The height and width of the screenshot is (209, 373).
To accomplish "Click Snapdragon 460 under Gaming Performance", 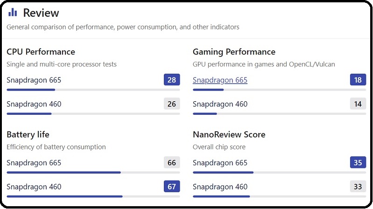I will pyautogui.click(x=220, y=104).
